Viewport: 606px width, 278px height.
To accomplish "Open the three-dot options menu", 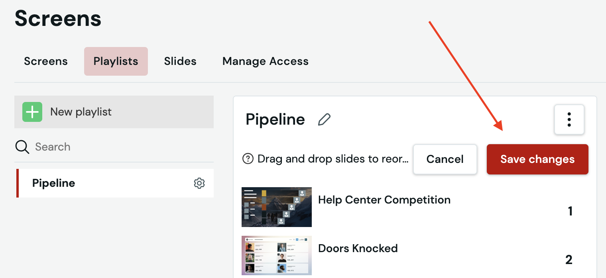I will (x=569, y=119).
